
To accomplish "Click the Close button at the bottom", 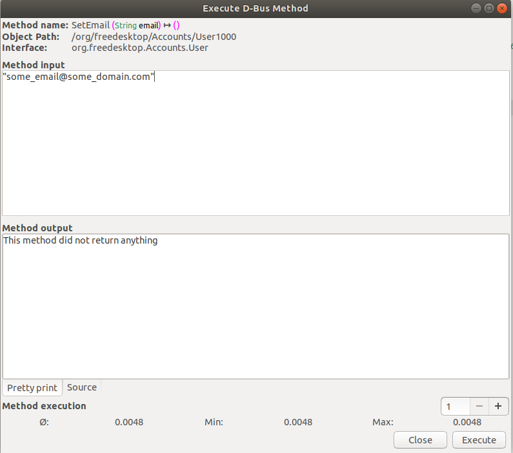I will click(420, 439).
